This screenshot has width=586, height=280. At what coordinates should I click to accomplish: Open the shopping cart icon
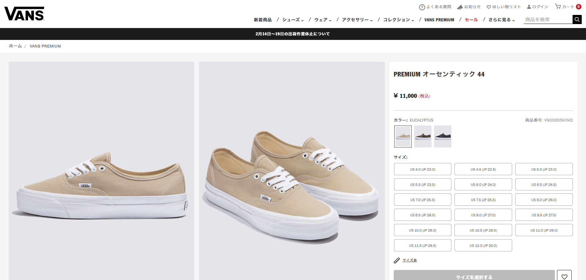pyautogui.click(x=558, y=6)
